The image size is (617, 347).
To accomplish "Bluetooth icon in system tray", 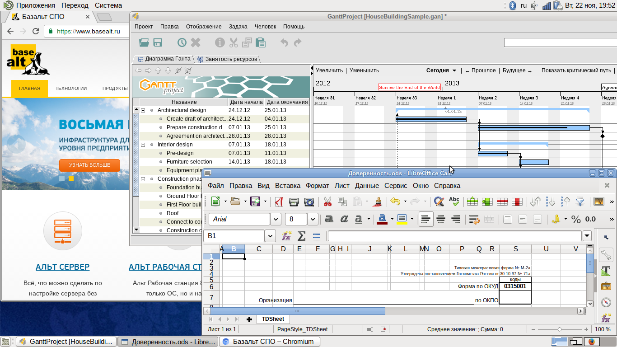I will tap(512, 5).
